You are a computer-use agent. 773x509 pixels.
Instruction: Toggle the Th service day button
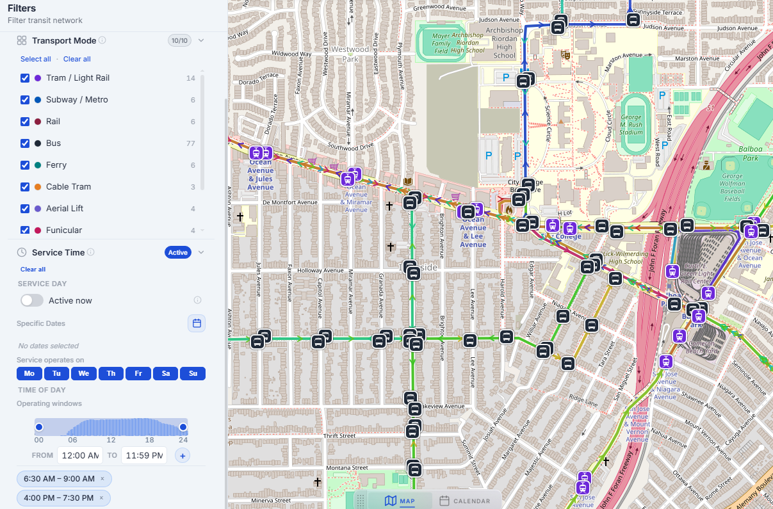(111, 373)
